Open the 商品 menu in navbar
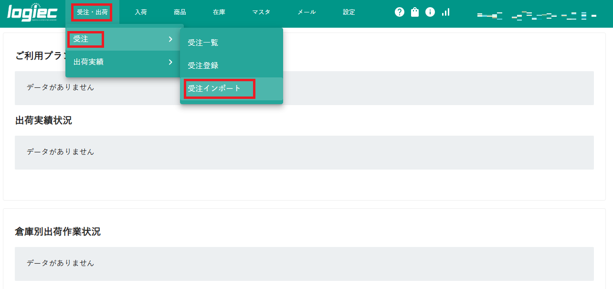Viewport: 613px width, 289px height. click(180, 12)
